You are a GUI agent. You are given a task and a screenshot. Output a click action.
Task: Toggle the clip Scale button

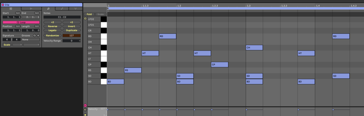tap(7, 45)
